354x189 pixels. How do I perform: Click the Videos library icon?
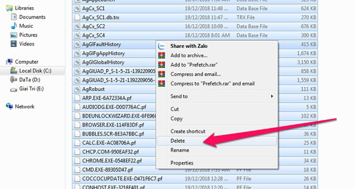(x=14, y=44)
